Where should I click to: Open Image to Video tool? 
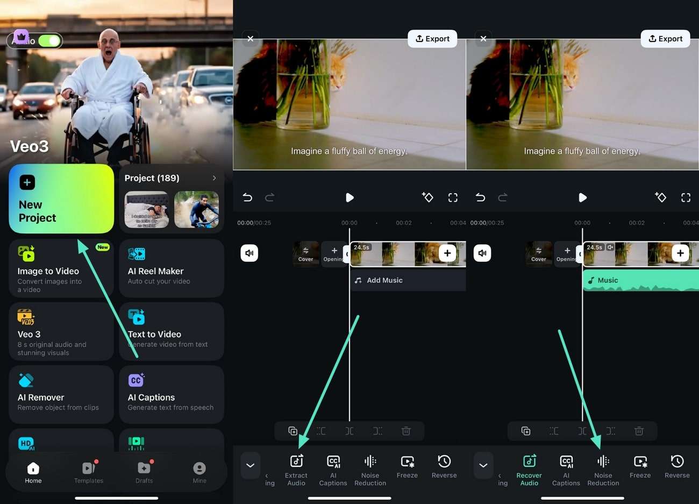point(61,268)
